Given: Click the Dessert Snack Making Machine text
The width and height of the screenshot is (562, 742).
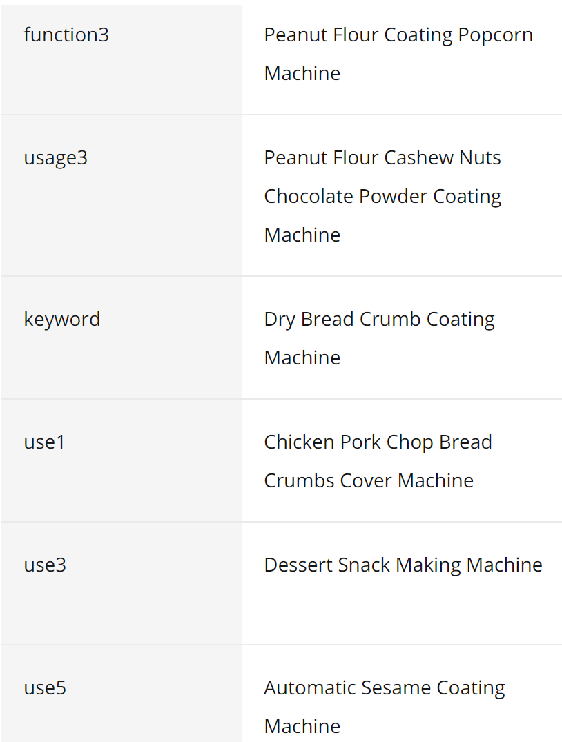Looking at the screenshot, I should coord(403,565).
